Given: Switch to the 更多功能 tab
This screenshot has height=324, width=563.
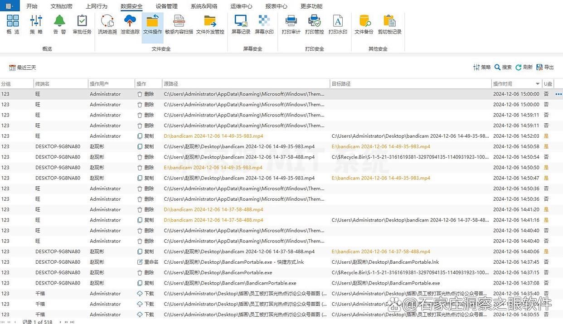Looking at the screenshot, I should [x=311, y=6].
